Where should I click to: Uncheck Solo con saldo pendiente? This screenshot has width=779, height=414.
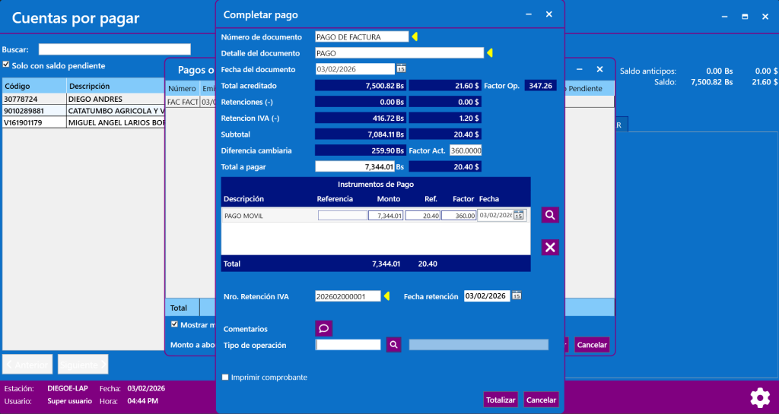click(x=7, y=65)
